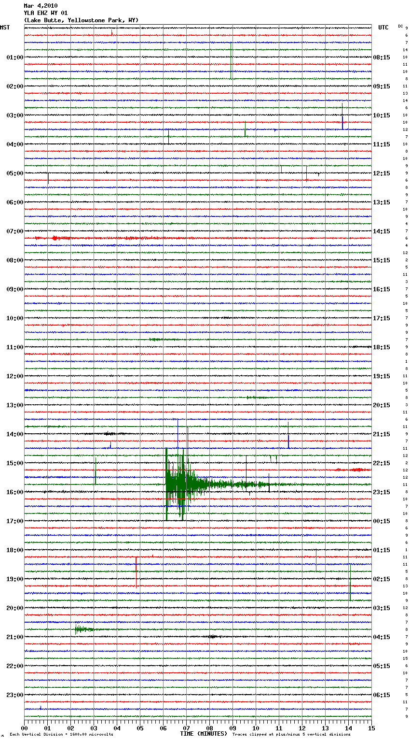
Task: Click the YLA EHZ WY 01 station code
Action: pyautogui.click(x=45, y=13)
